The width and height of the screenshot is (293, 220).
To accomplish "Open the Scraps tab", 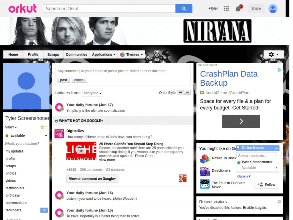I will tap(53, 54).
